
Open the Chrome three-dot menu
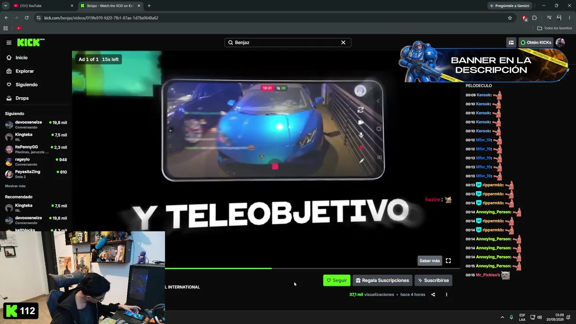[x=569, y=18]
